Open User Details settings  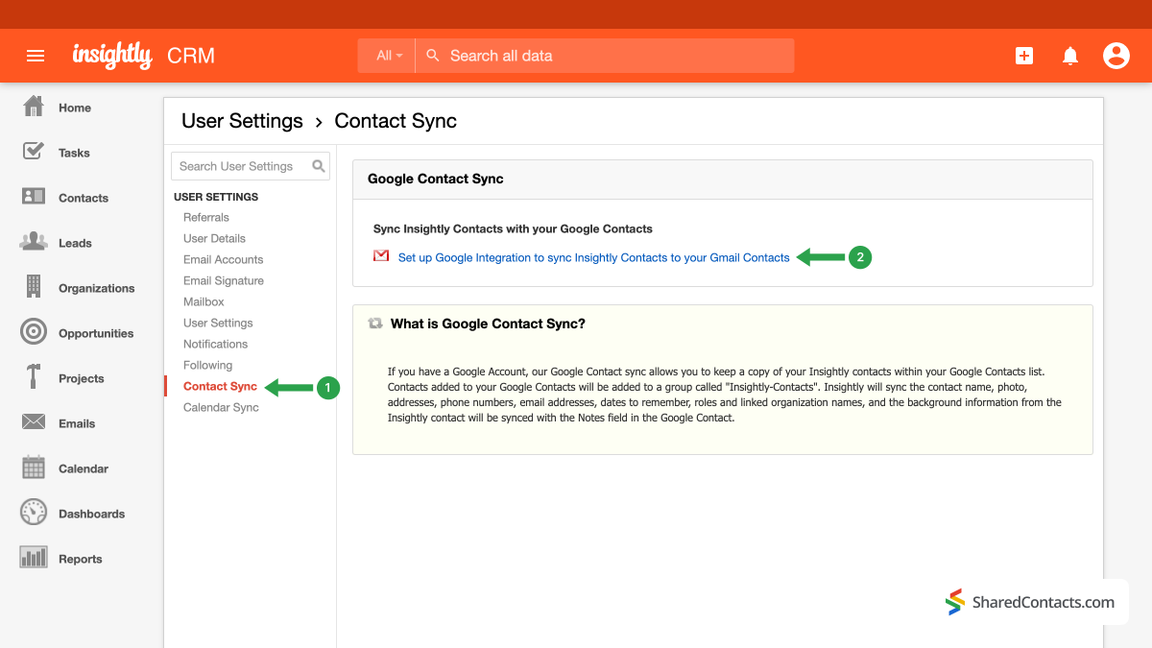[x=214, y=239]
